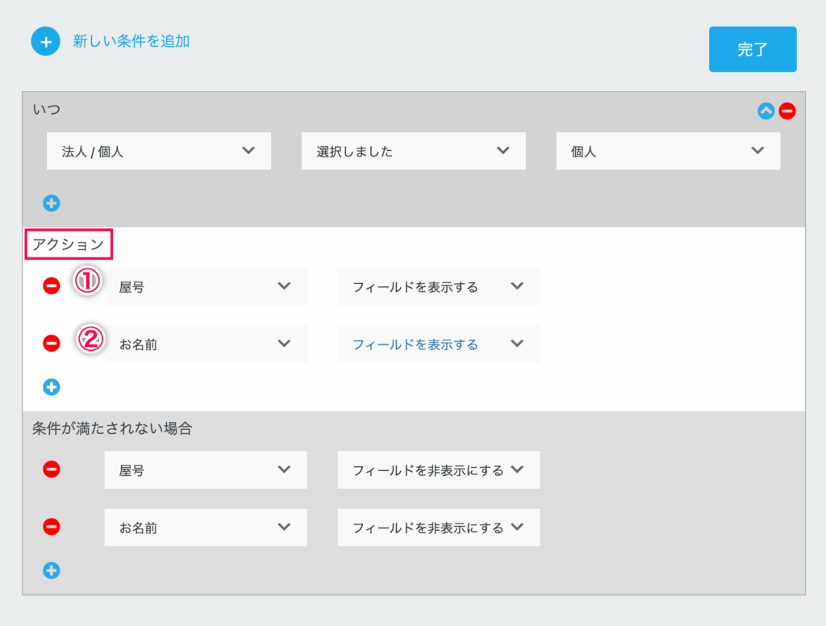Click the 条件が満たされない場合 heading
This screenshot has width=826, height=626.
click(x=112, y=428)
